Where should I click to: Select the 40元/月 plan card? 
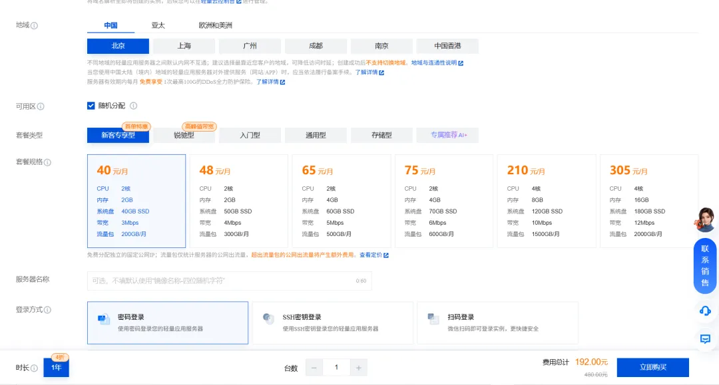[x=136, y=201]
